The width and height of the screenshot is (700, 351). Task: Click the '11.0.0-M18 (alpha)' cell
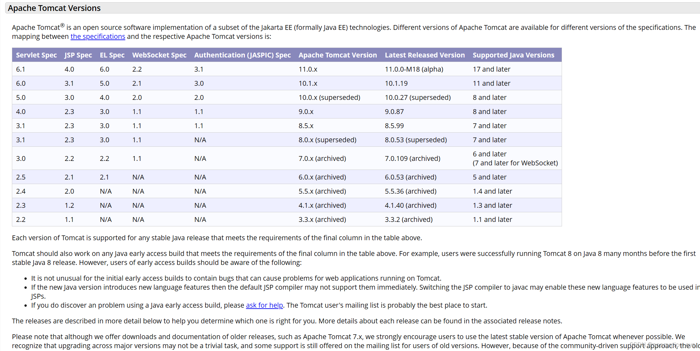(414, 69)
